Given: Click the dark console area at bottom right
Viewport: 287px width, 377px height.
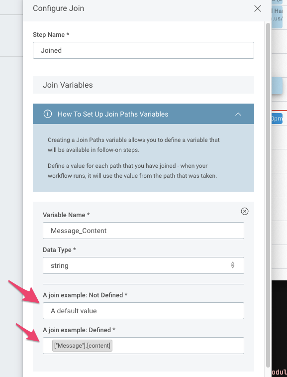Looking at the screenshot, I should (280, 328).
